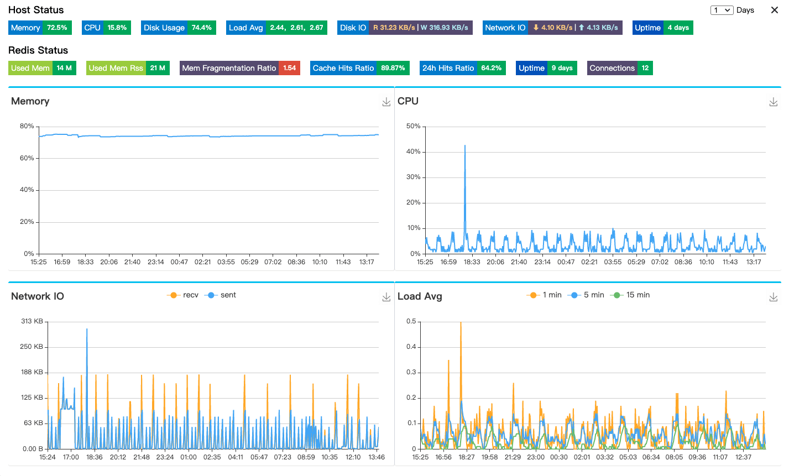Download the Load Avg chart
This screenshot has width=789, height=476.
click(774, 297)
